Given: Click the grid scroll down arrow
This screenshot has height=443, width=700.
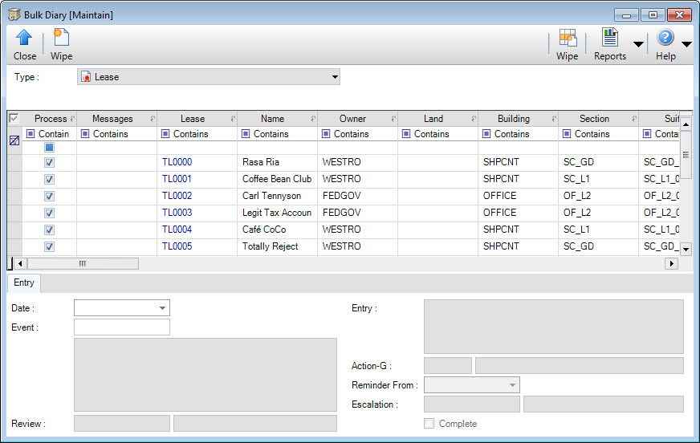Looking at the screenshot, I should coord(686,249).
